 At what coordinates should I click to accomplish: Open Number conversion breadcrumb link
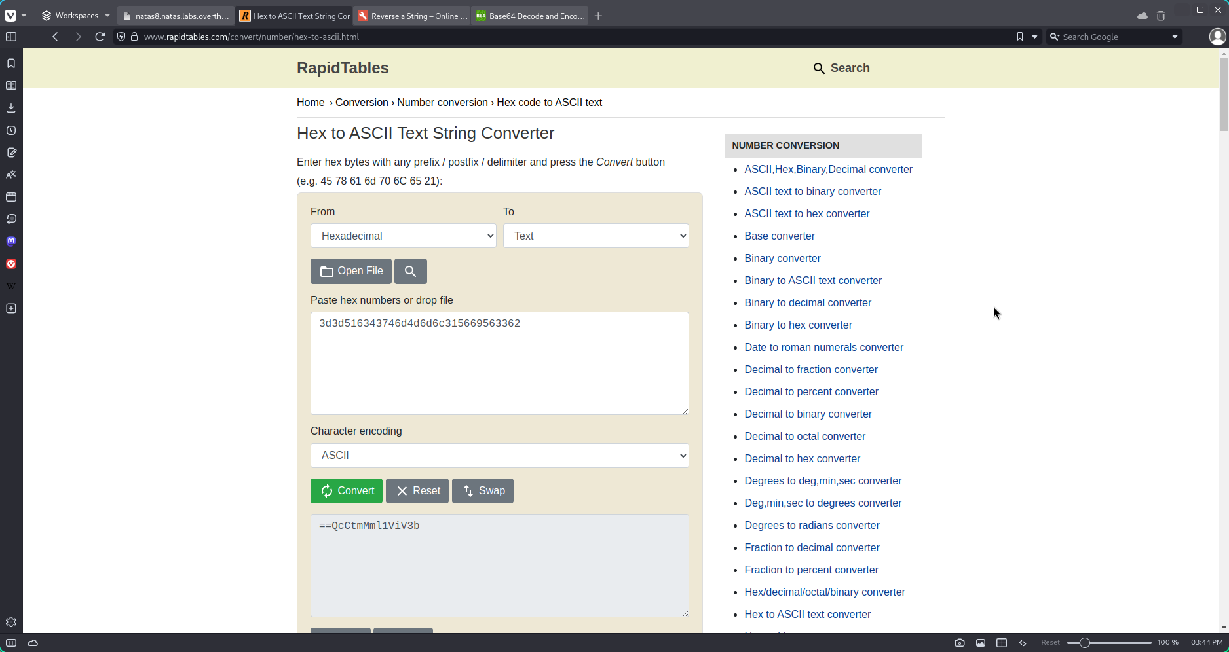click(442, 102)
